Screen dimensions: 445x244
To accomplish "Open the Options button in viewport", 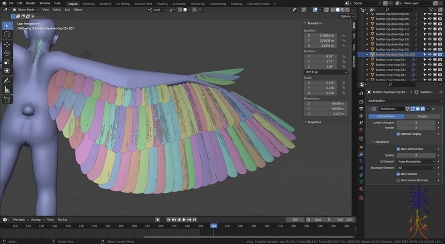I will point(346,16).
